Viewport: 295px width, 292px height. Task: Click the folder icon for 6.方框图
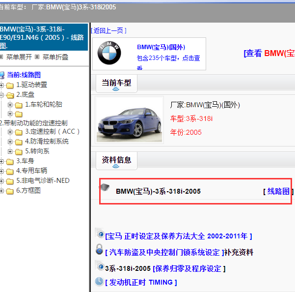pyautogui.click(x=10, y=191)
